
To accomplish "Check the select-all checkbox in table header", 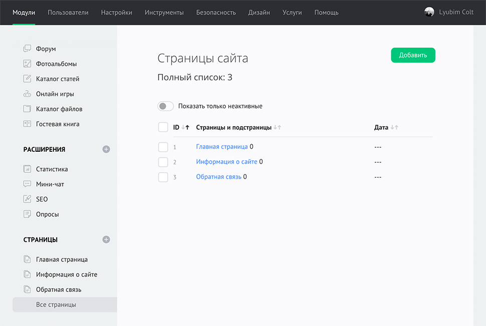I will click(163, 127).
